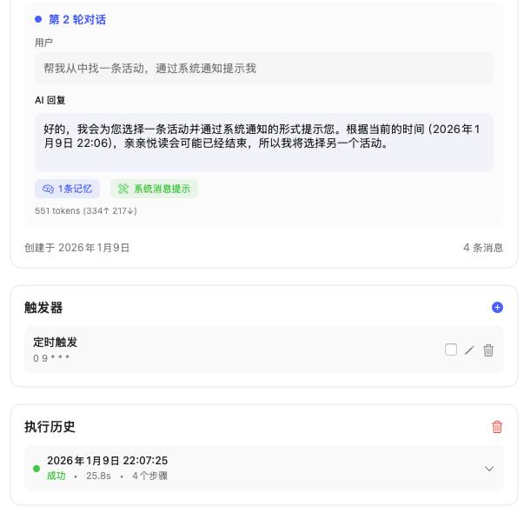The height and width of the screenshot is (513, 524).
Task: Click the blue dot beside 第 2 轮对话
Action: (38, 19)
